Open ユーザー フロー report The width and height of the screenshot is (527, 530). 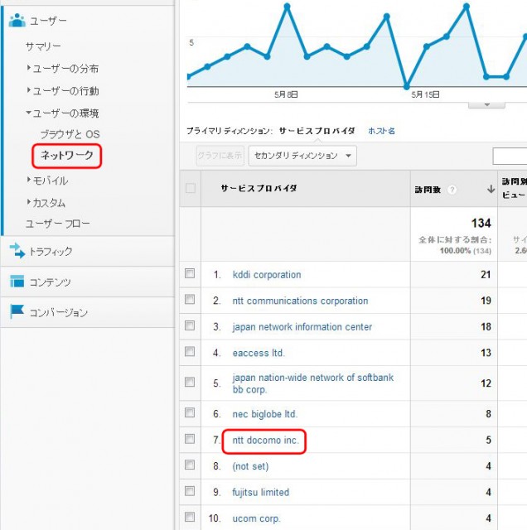[x=58, y=224]
